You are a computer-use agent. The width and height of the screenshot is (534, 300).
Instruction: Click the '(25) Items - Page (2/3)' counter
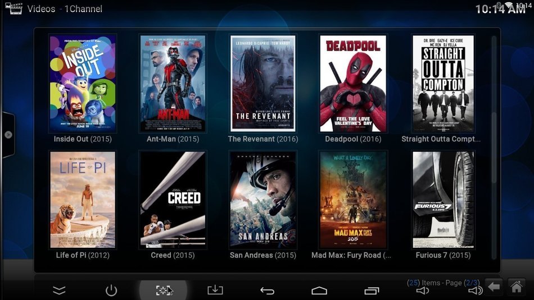point(443,283)
